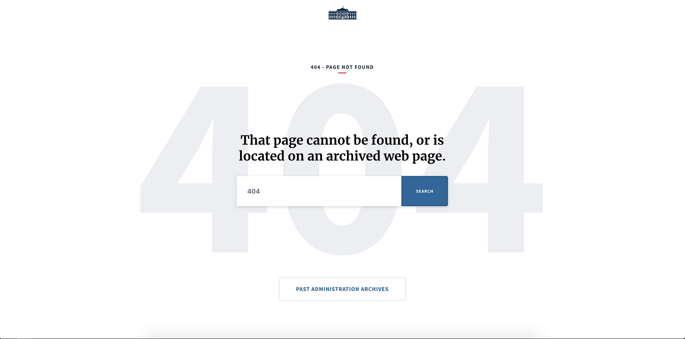Click the word 'ARCHIVES' in the bottom button
The width and height of the screenshot is (685, 339).
pos(374,289)
